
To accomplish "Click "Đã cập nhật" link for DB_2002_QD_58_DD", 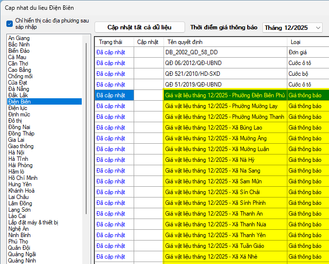I will (x=111, y=52).
